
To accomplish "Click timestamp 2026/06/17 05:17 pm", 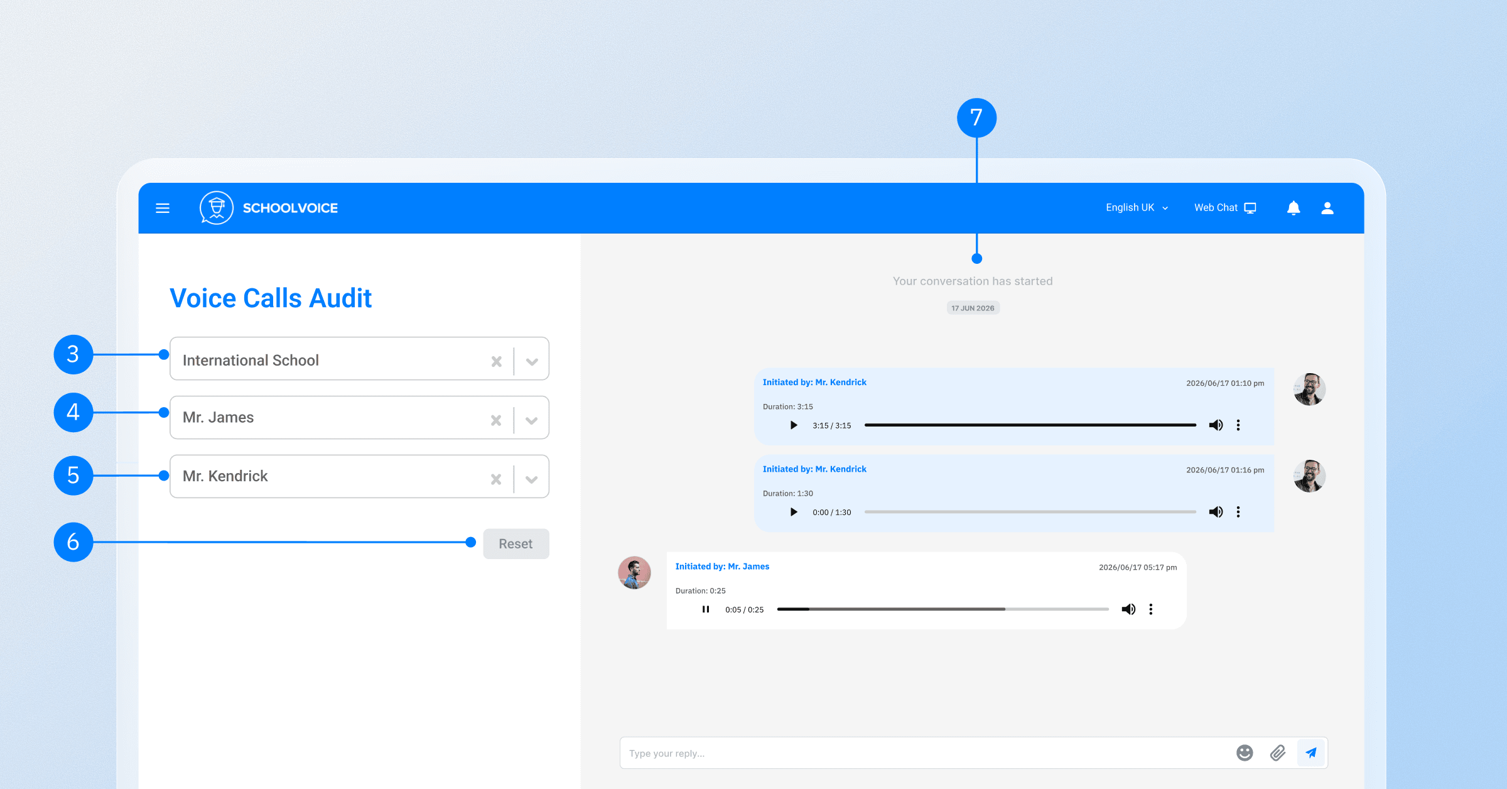I will (1138, 567).
